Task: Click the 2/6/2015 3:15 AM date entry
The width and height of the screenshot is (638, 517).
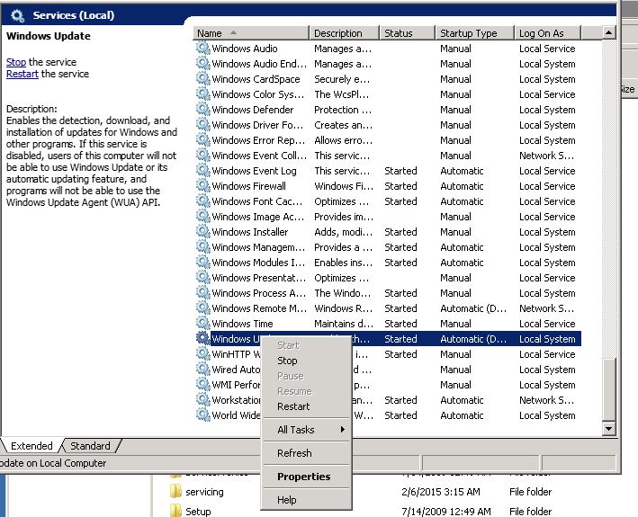Action: pyautogui.click(x=441, y=492)
